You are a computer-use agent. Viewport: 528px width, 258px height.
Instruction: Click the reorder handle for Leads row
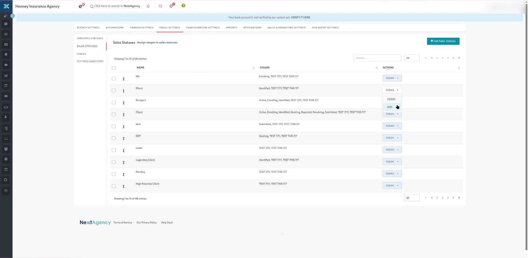pyautogui.click(x=123, y=150)
